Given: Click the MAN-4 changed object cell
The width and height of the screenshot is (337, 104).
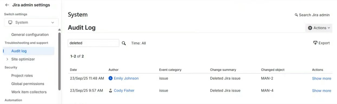Looking at the screenshot, I should click(267, 90).
